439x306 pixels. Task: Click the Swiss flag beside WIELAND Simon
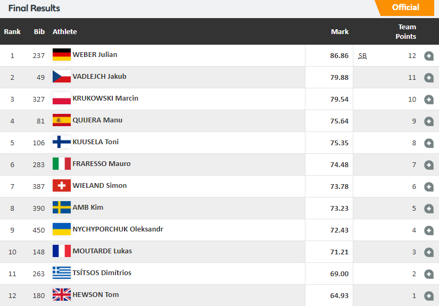point(62,186)
